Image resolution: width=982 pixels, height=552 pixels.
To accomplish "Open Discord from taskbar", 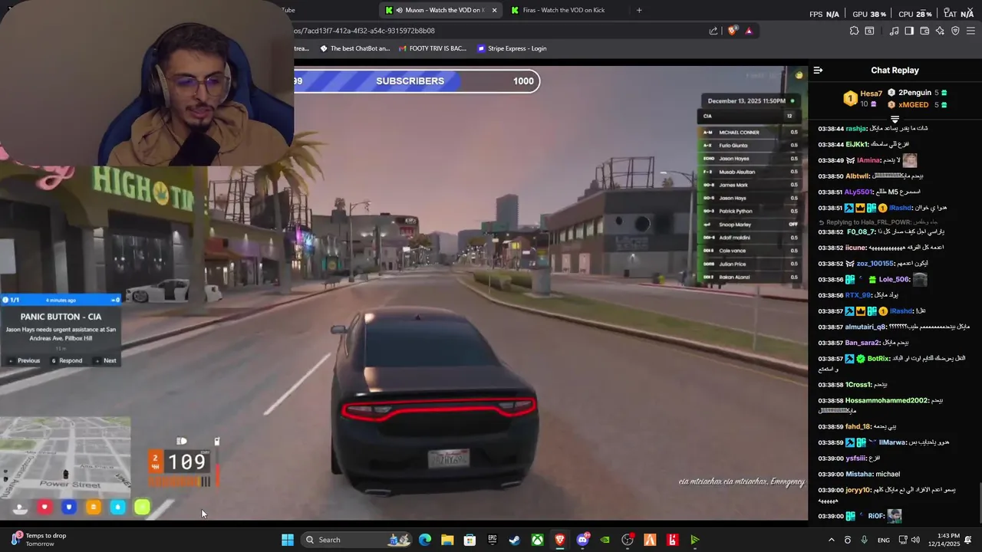I will coord(582,540).
